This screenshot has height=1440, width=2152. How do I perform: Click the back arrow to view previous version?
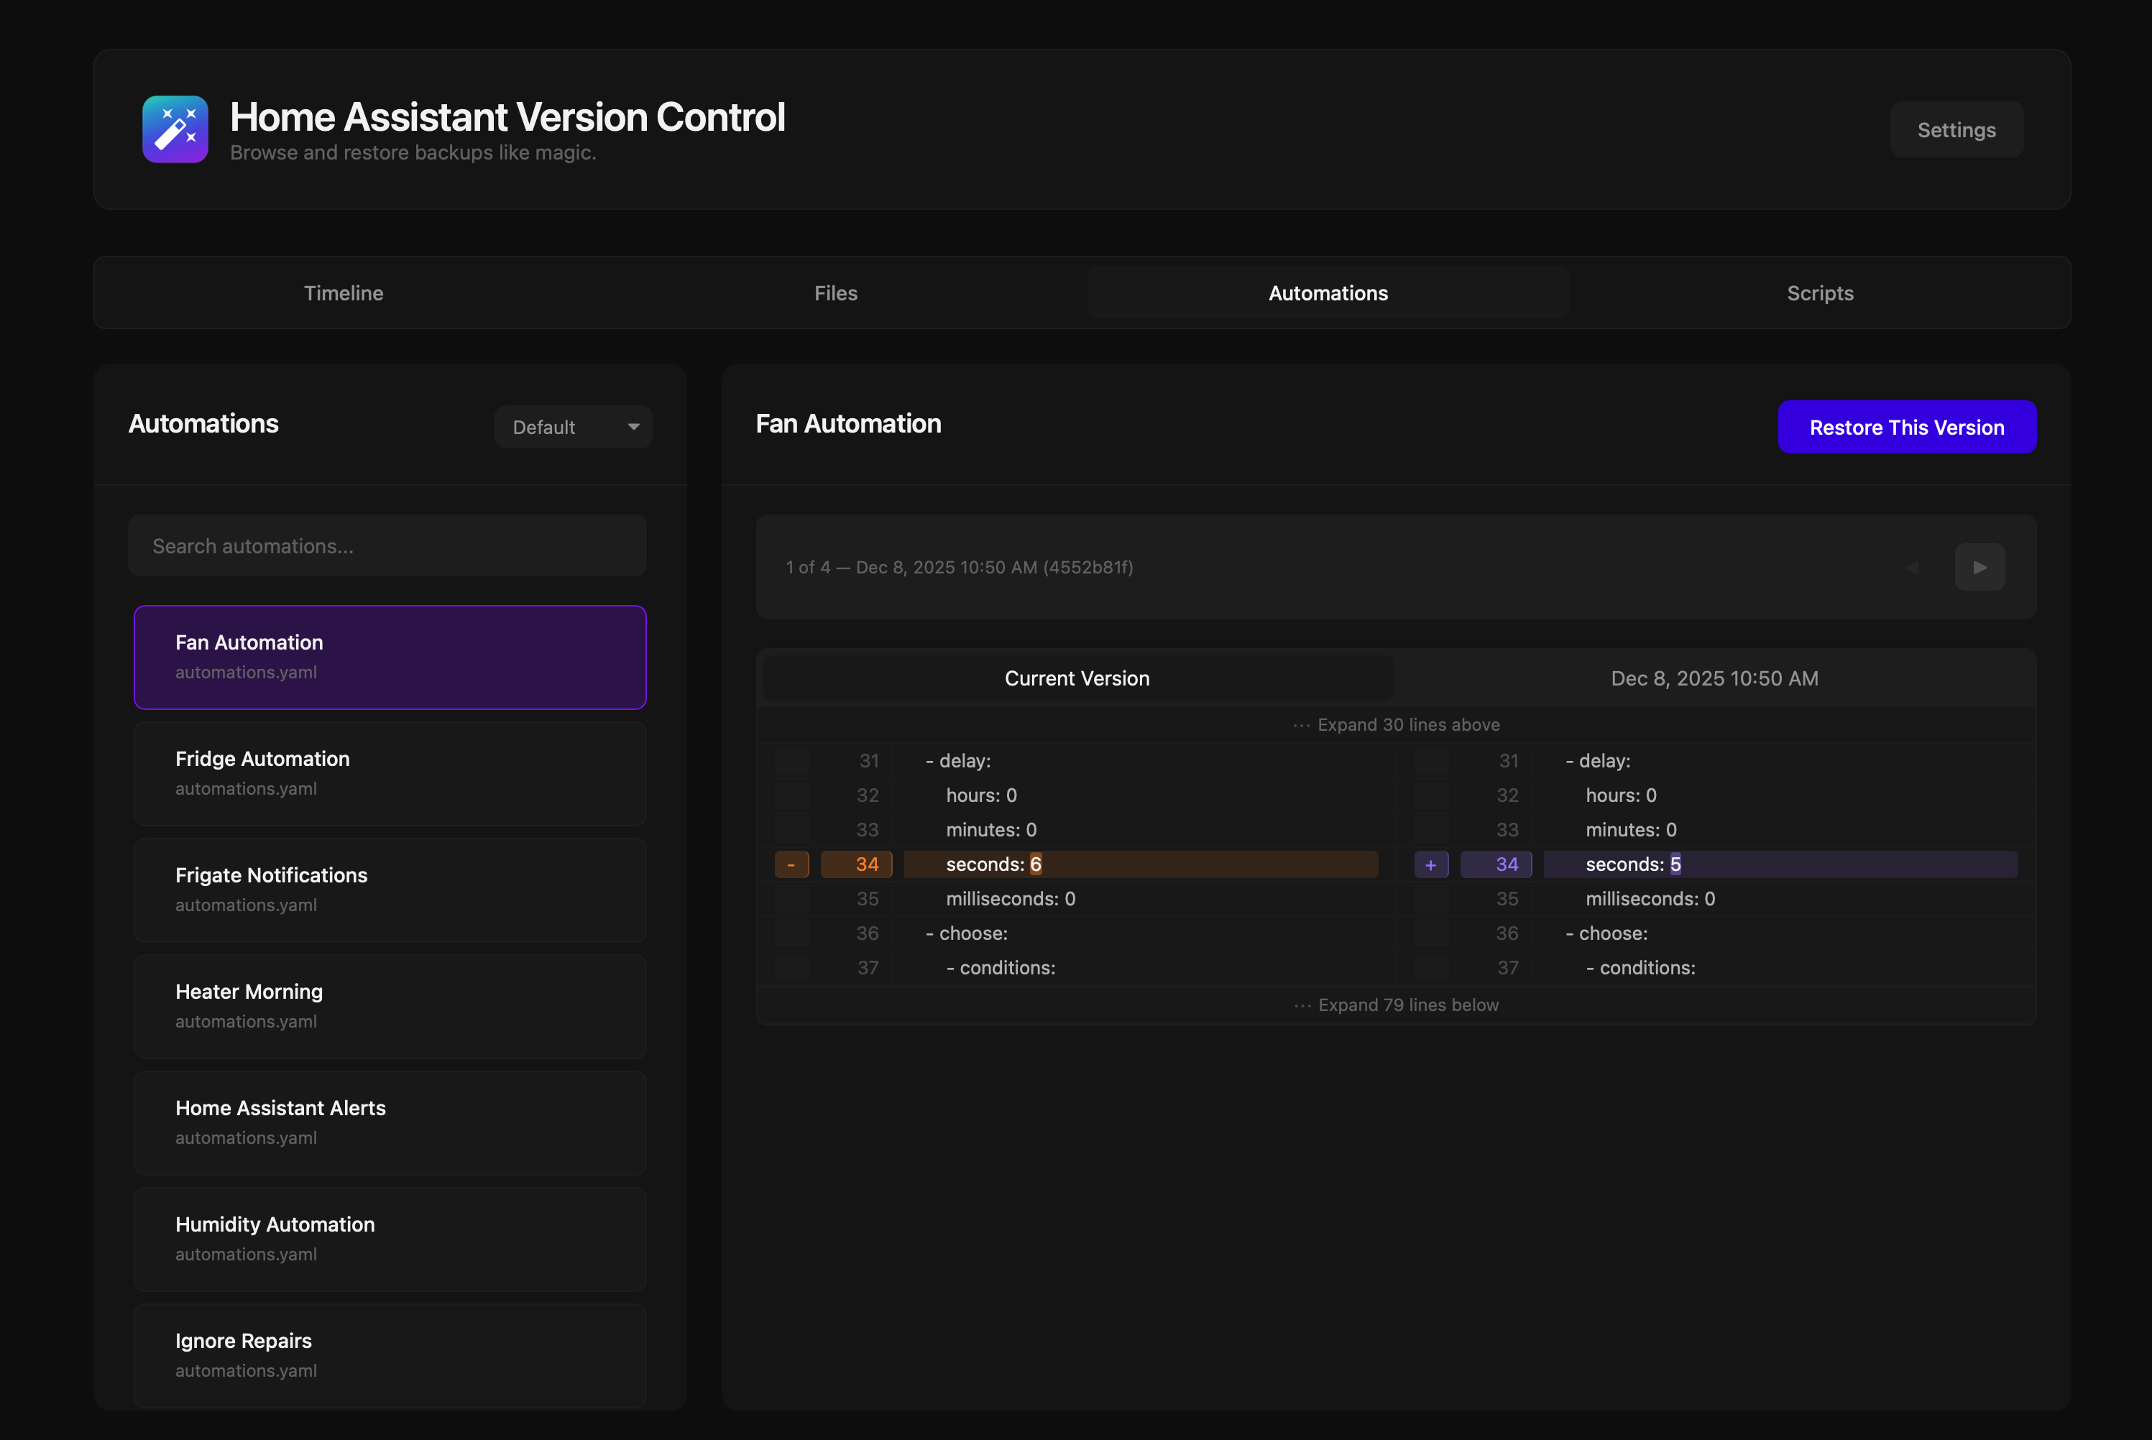(1912, 567)
